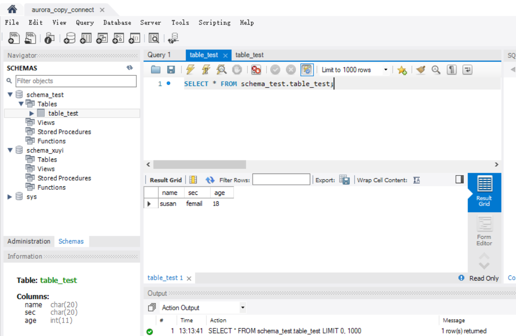
Task: Click the Read Only info icon
Action: 461,278
